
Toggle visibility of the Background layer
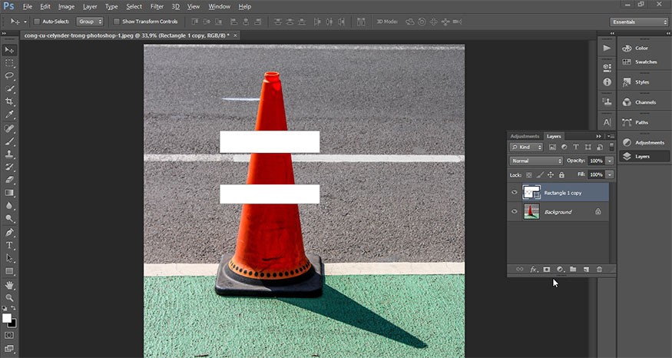(515, 211)
